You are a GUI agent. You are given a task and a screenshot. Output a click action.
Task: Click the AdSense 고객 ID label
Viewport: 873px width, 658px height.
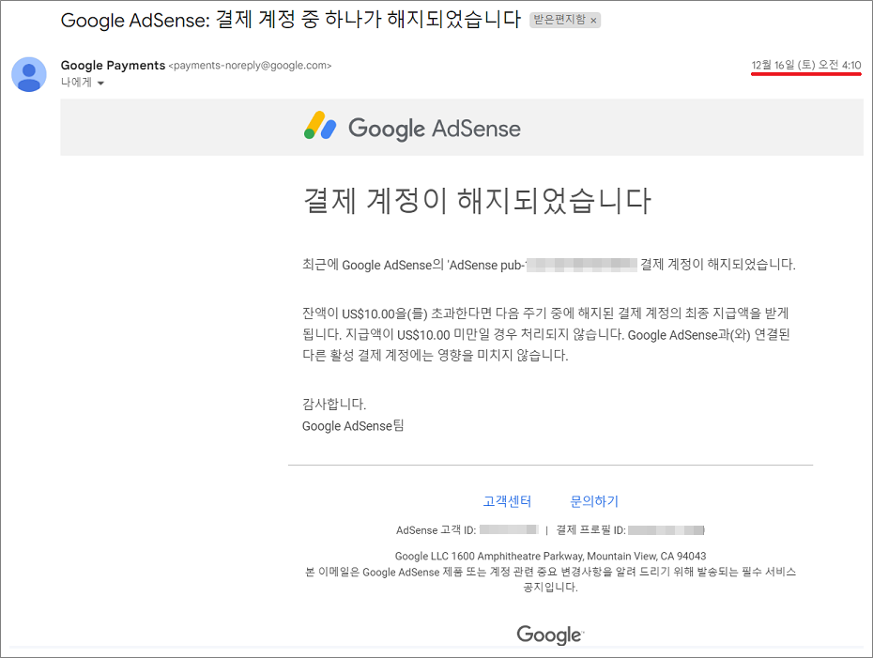click(436, 530)
